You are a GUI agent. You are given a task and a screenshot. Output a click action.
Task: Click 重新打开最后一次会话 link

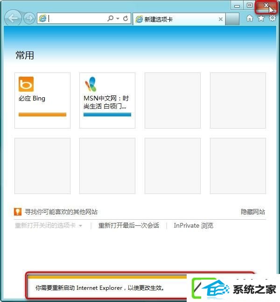[x=129, y=225]
